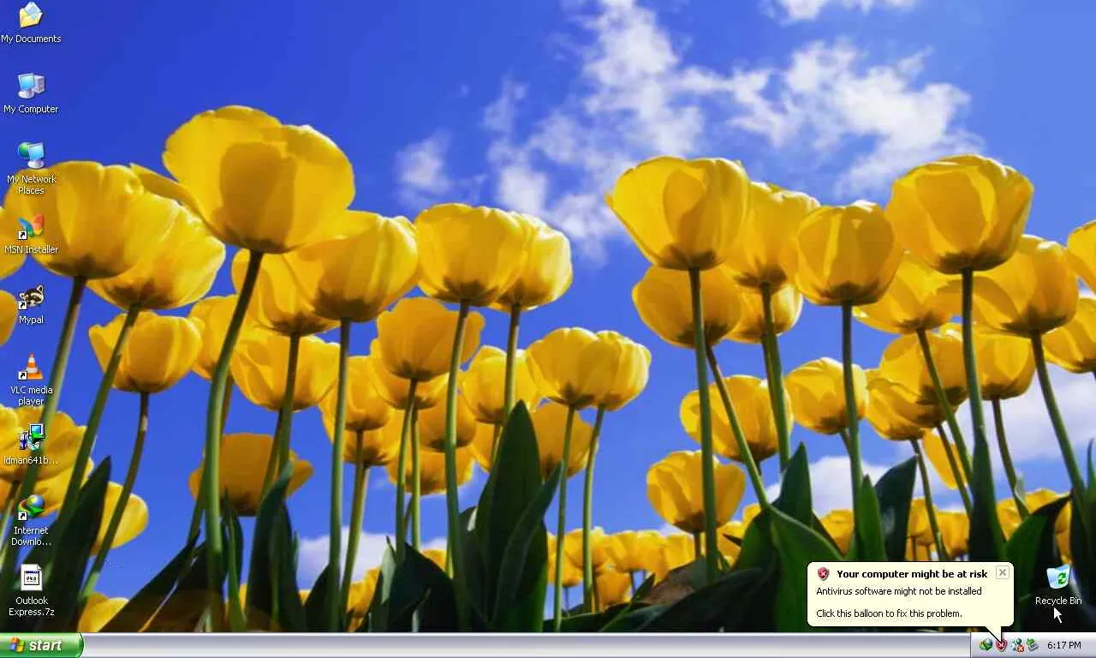Click the red shield icon in the balloon
This screenshot has height=658, width=1096.
coord(823,574)
